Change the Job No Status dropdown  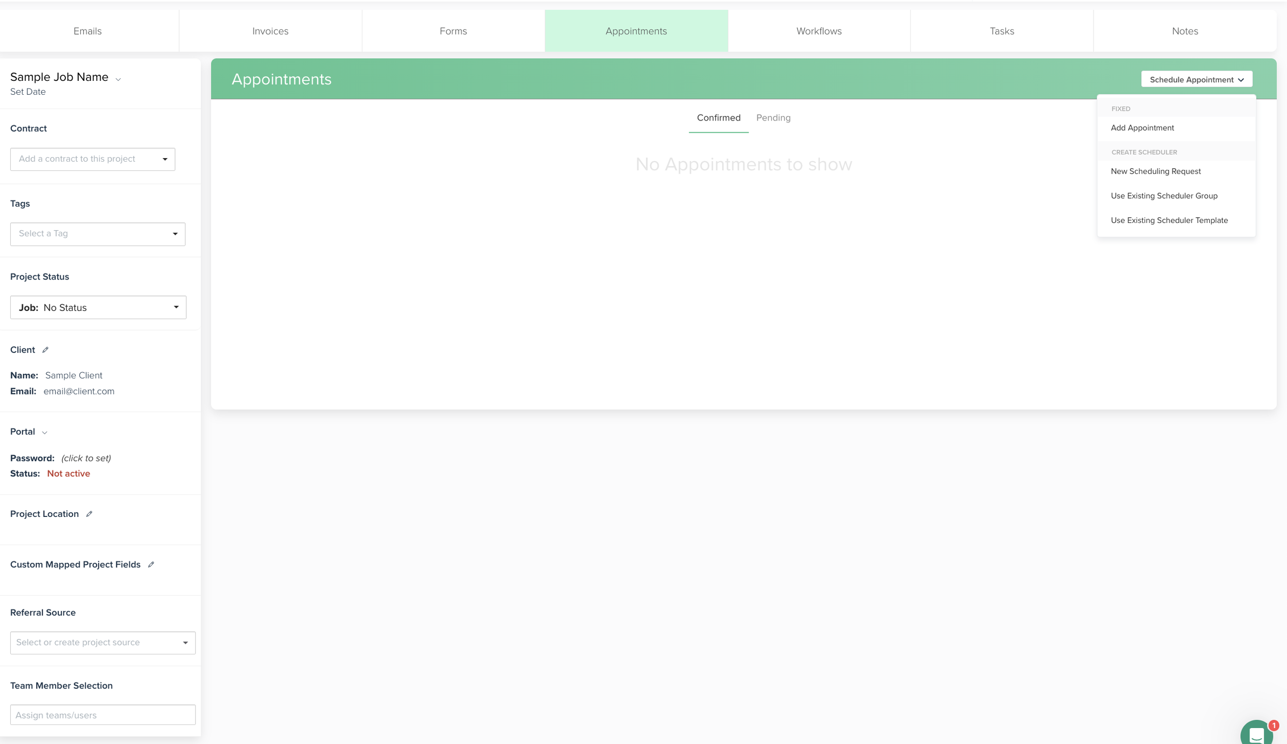click(98, 307)
